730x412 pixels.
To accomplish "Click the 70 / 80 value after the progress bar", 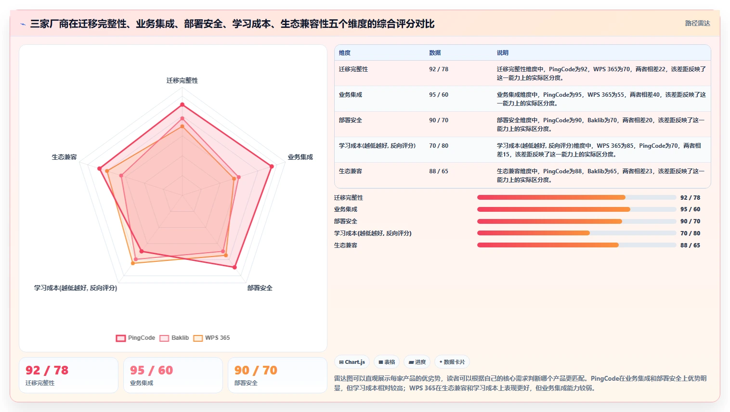I will 690,233.
